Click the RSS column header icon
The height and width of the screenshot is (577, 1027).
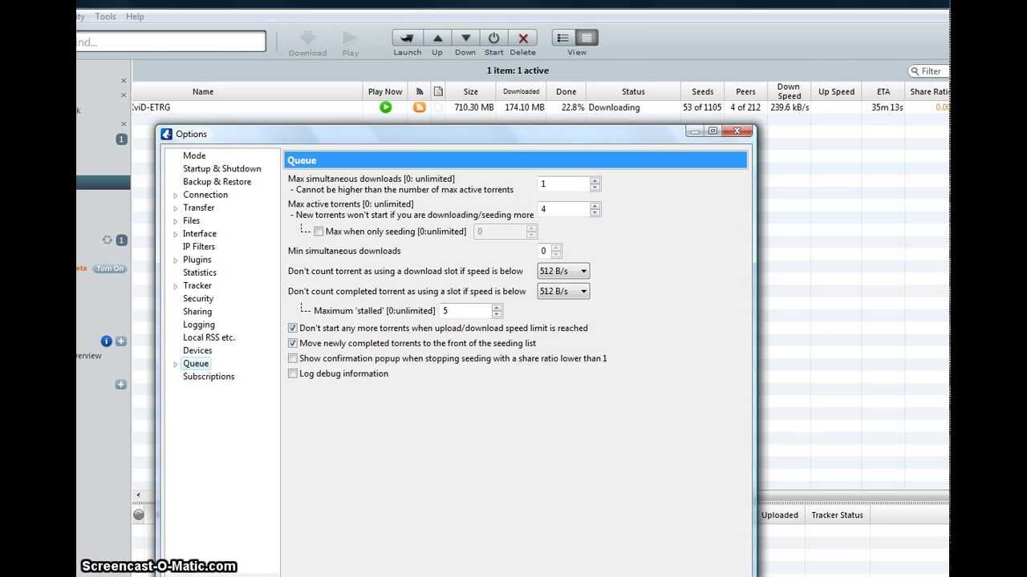click(x=419, y=91)
